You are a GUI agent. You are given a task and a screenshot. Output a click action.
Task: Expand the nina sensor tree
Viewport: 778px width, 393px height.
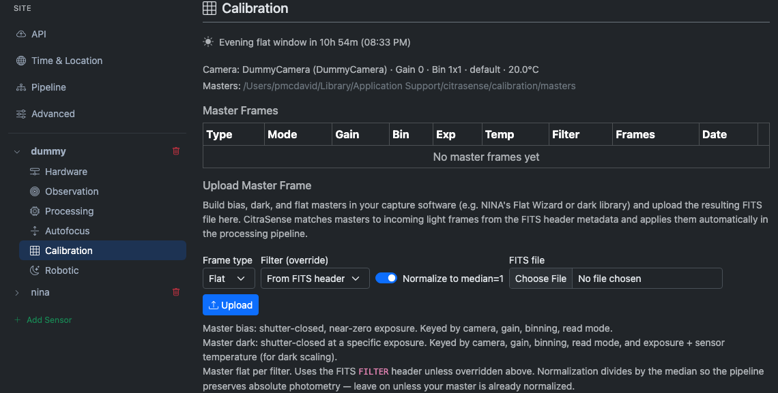17,292
